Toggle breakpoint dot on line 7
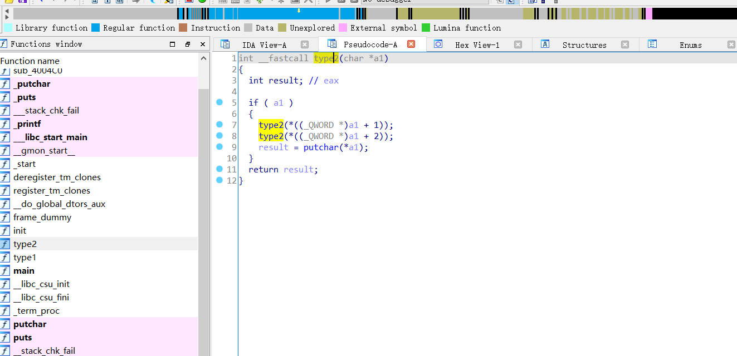This screenshot has height=356, width=737. [219, 125]
